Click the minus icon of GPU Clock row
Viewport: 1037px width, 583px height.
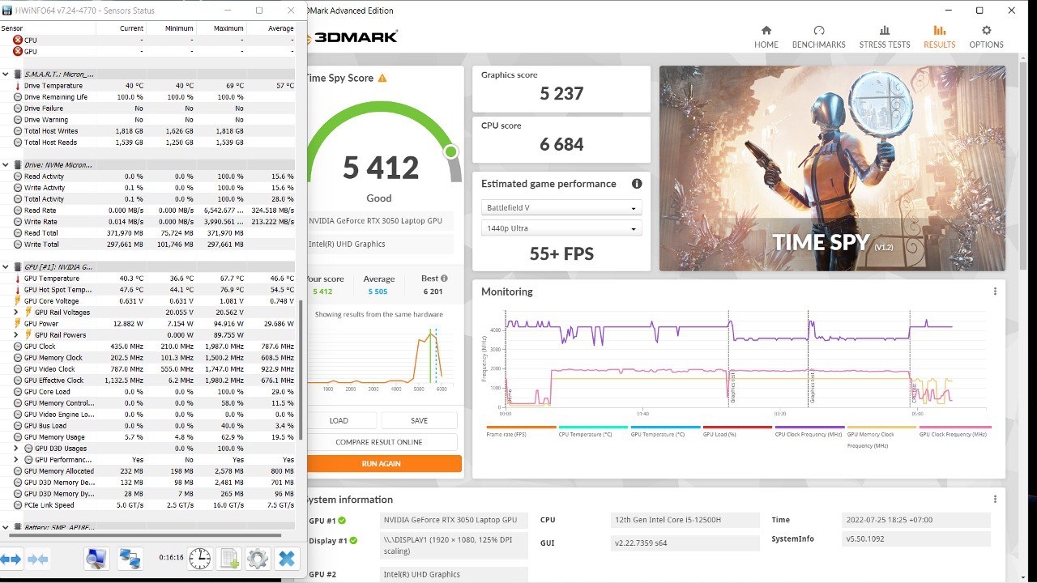point(18,346)
